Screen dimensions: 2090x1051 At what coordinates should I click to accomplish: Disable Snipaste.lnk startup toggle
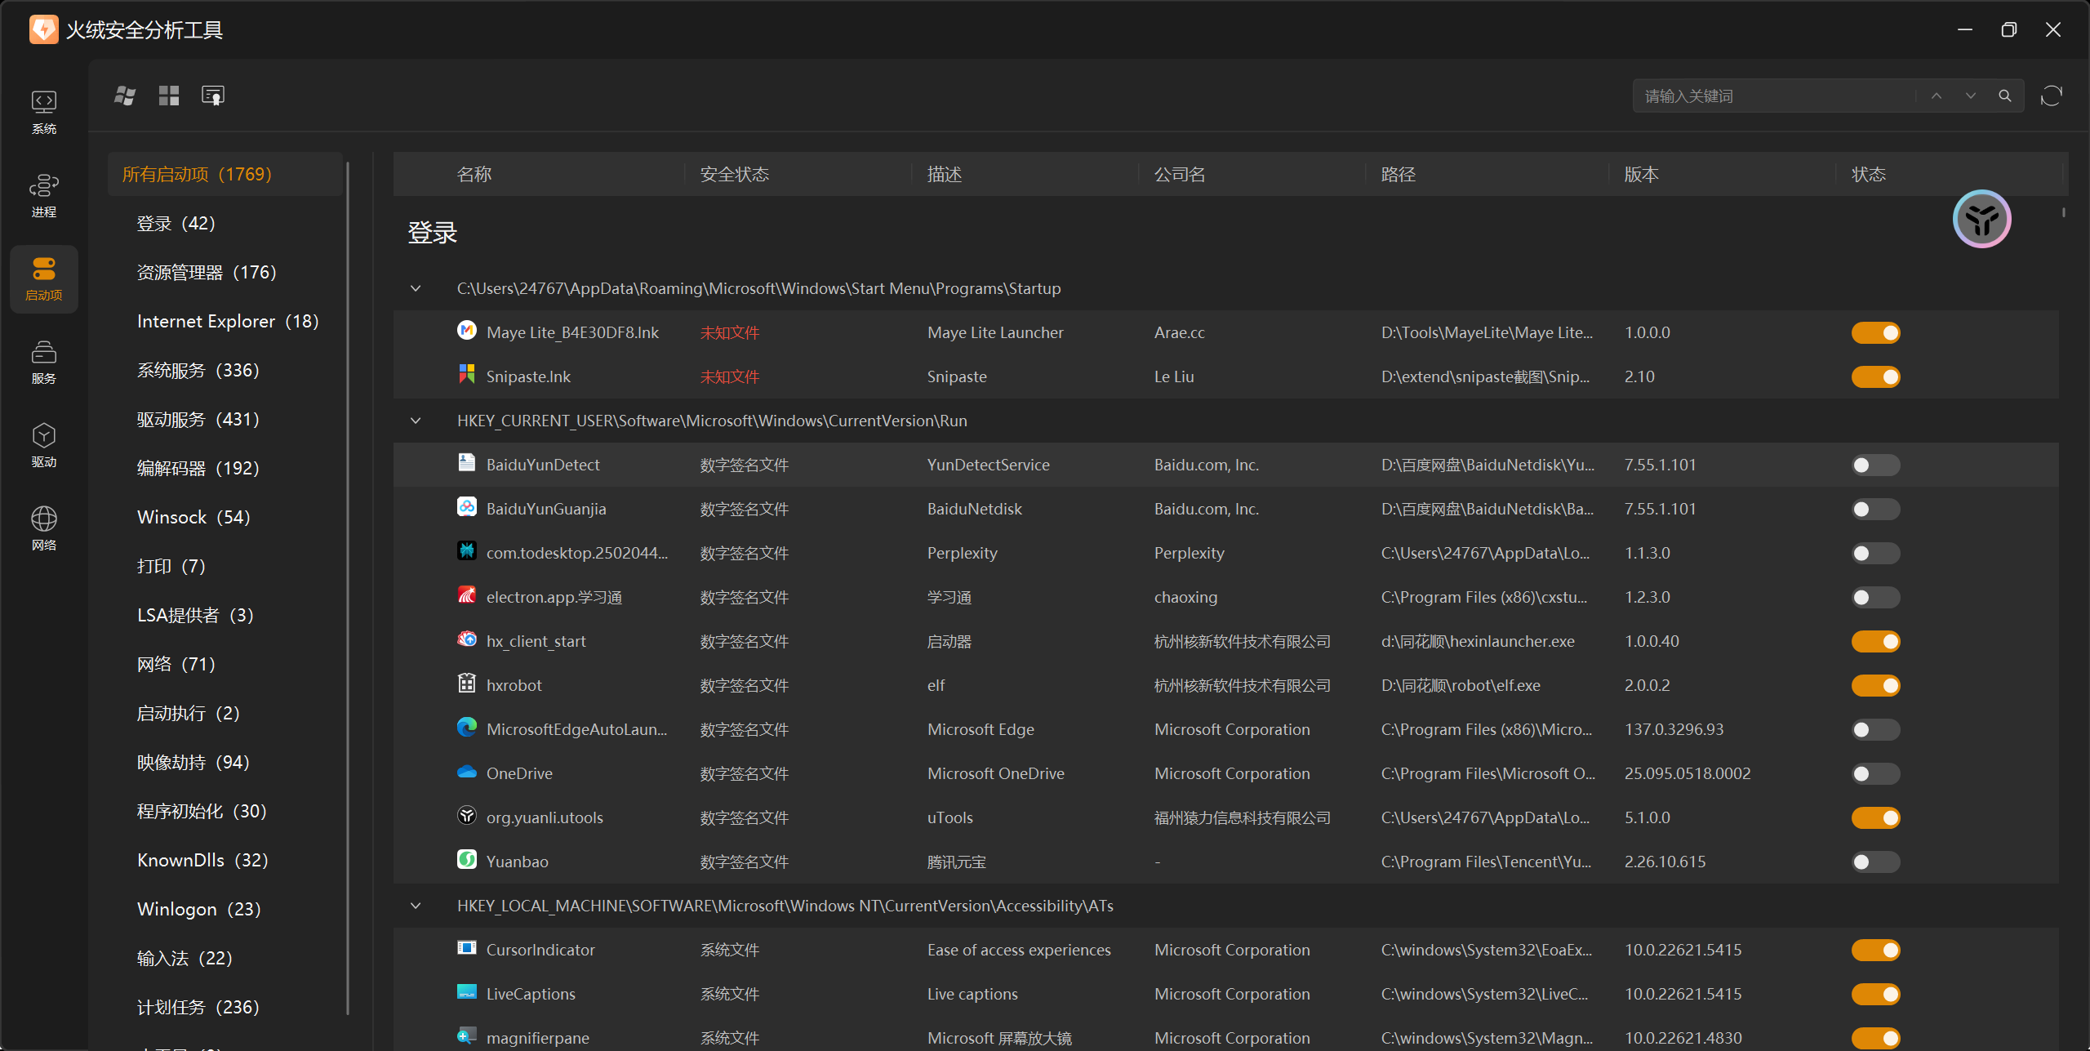click(x=1875, y=376)
